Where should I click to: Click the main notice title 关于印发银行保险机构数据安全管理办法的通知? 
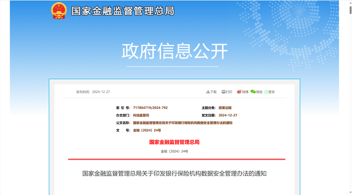(174, 174)
